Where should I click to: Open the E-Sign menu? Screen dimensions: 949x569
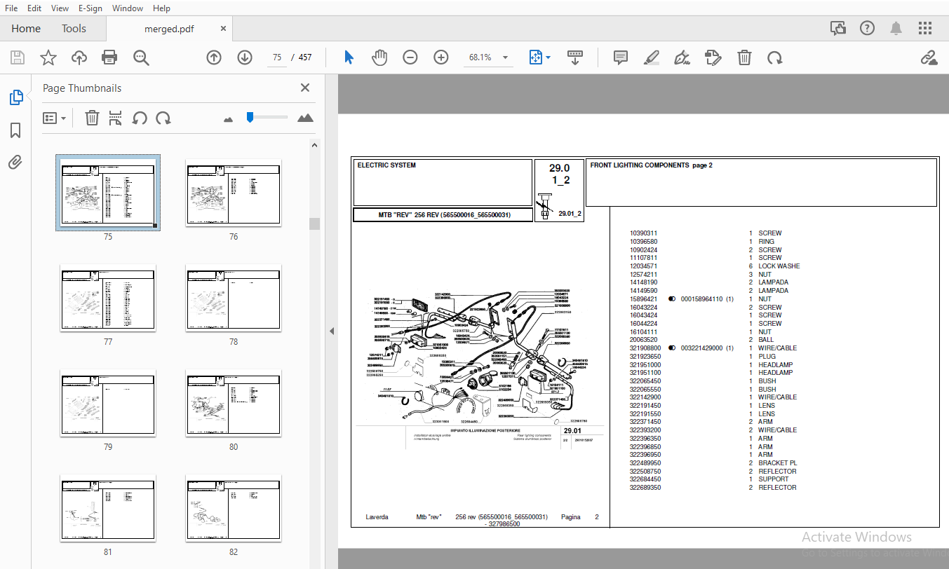(90, 8)
